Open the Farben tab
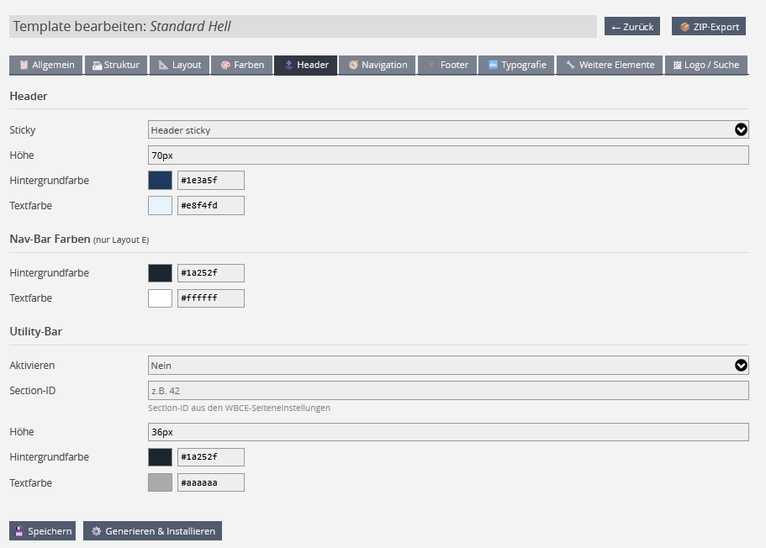The width and height of the screenshot is (766, 548). (x=242, y=65)
